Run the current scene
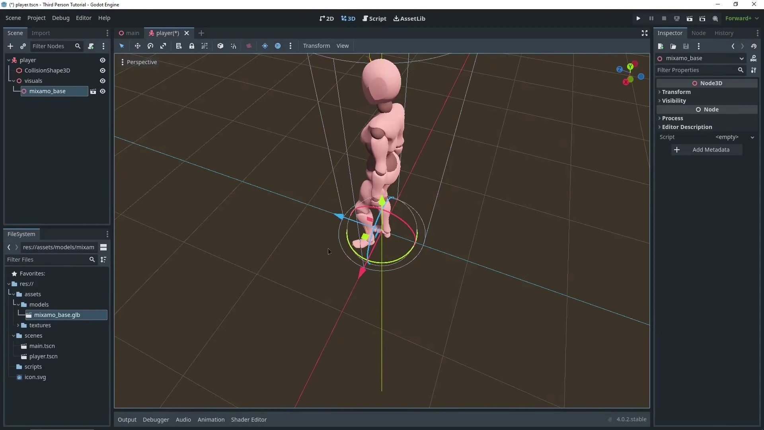Screen dimensions: 764x430 coord(690,18)
